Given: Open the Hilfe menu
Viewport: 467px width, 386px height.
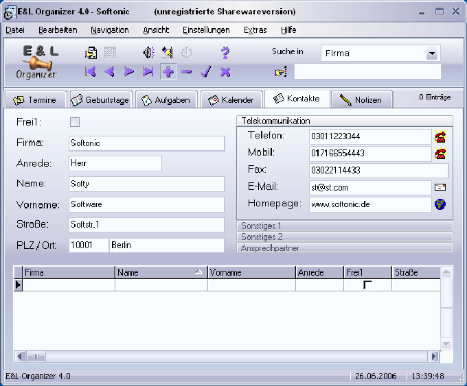Looking at the screenshot, I should [x=288, y=30].
